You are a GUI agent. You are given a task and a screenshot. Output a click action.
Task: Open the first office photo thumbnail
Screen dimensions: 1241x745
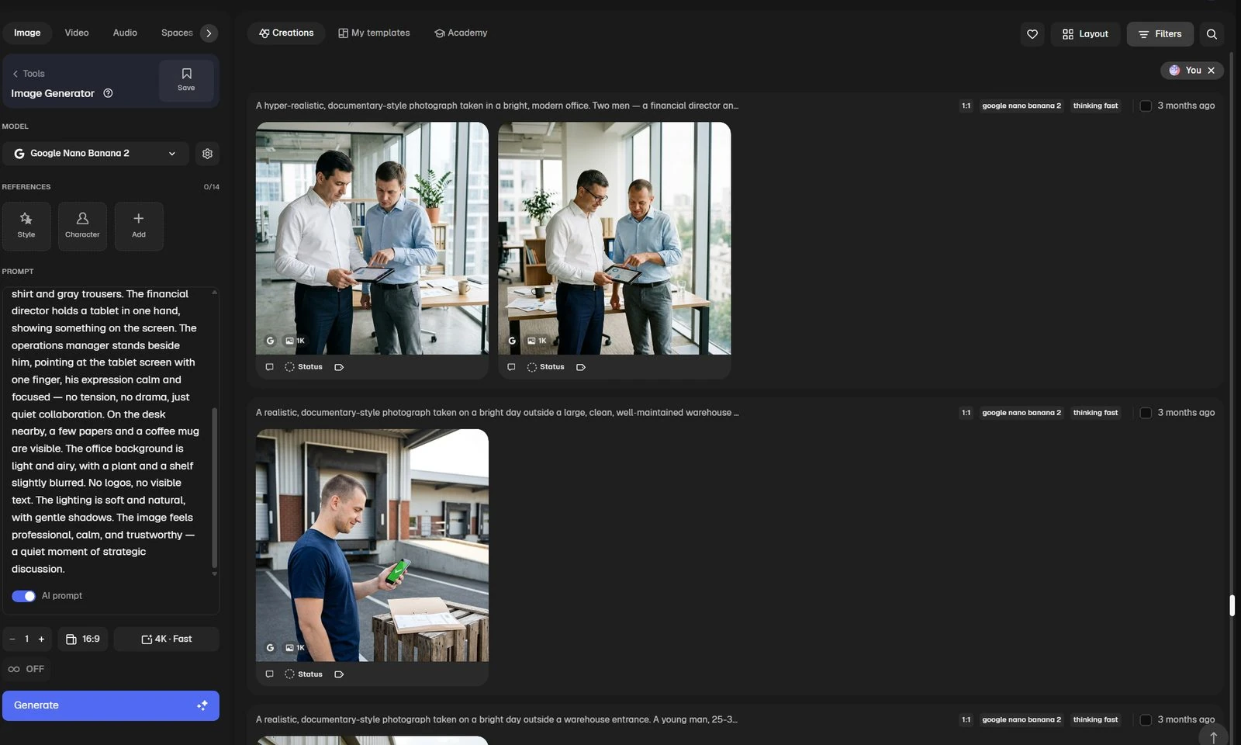pyautogui.click(x=372, y=238)
